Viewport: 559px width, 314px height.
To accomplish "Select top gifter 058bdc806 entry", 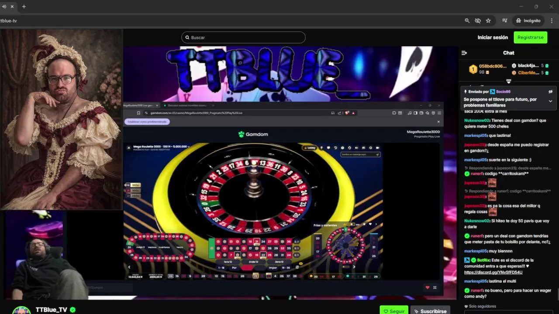I will [x=488, y=69].
